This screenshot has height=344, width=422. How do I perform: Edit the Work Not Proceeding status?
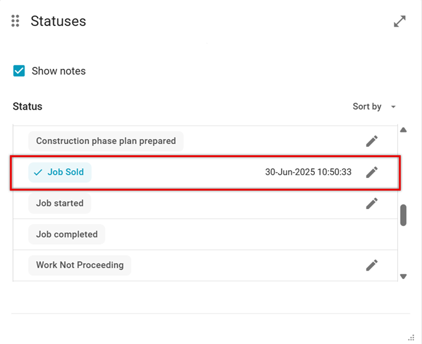point(371,265)
